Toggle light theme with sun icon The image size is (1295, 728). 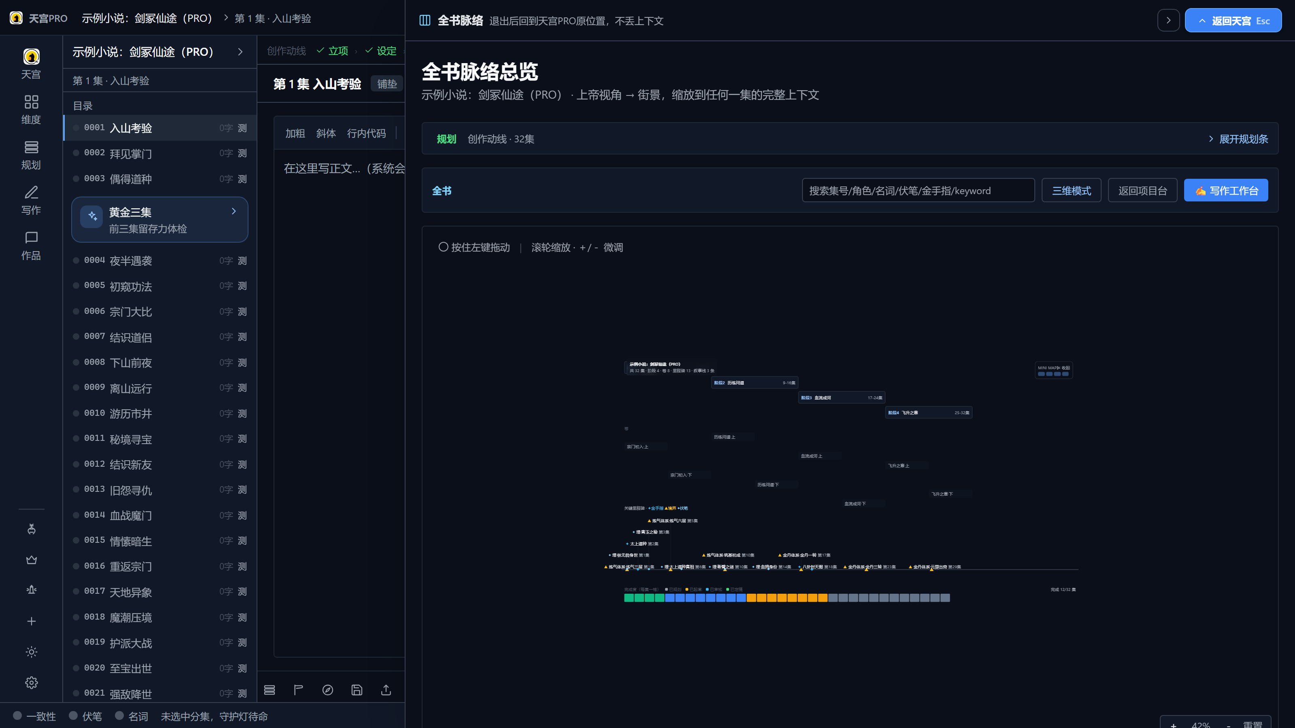click(31, 652)
